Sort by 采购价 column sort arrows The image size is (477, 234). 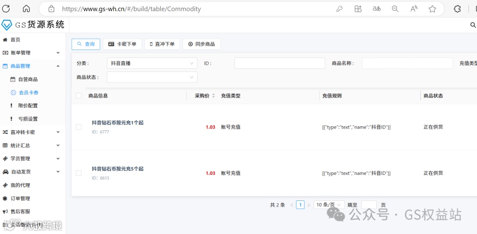[213, 95]
